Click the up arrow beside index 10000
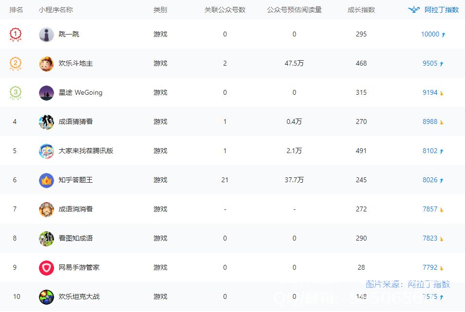The image size is (465, 312). coord(444,35)
